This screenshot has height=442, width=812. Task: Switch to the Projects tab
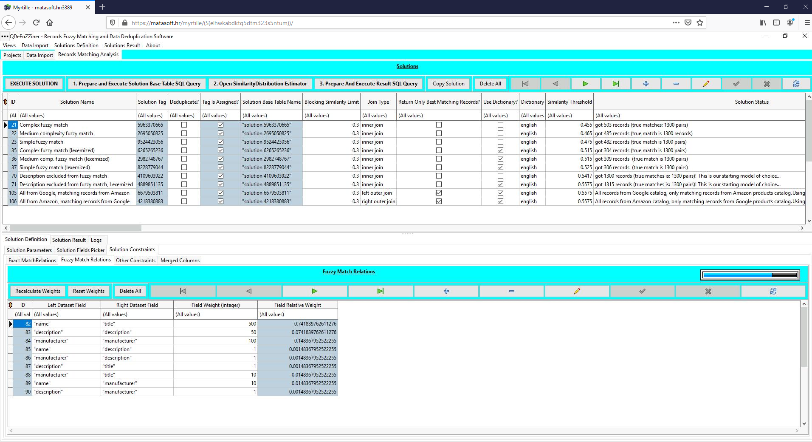(12, 55)
